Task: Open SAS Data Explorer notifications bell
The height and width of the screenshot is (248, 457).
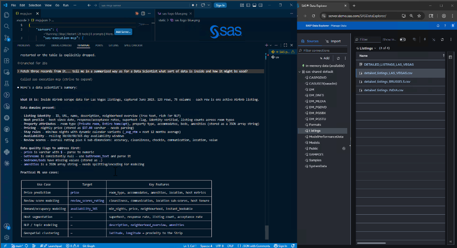Action: click(438, 26)
